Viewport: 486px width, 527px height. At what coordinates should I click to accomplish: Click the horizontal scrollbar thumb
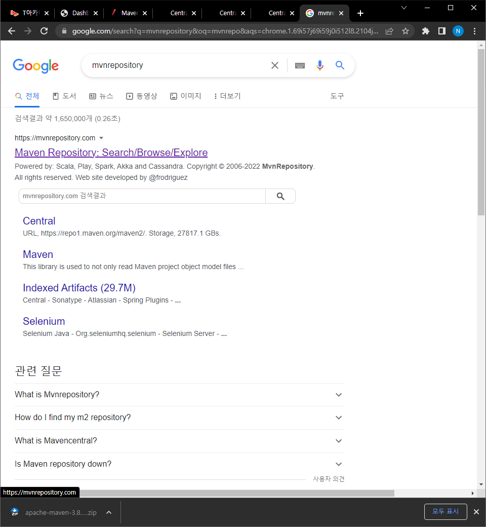pos(237,493)
